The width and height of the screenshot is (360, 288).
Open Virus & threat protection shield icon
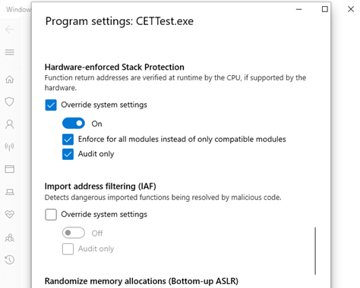point(10,102)
